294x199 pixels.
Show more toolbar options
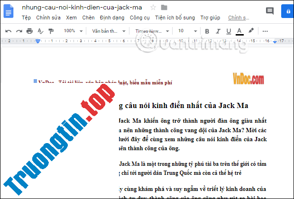(x=265, y=31)
